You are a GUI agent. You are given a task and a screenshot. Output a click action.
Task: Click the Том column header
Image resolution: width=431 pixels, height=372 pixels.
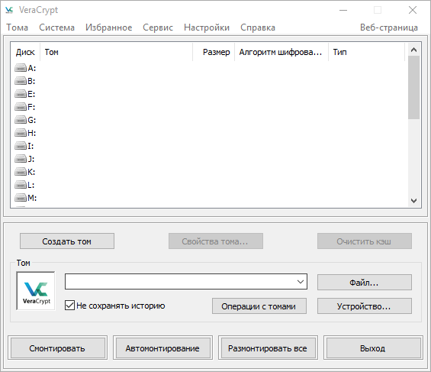pos(116,52)
